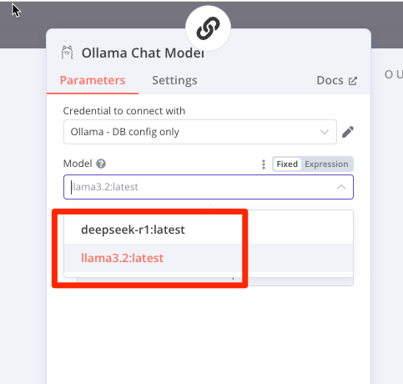
Task: Open the three-dot Model options menu
Action: click(x=264, y=164)
